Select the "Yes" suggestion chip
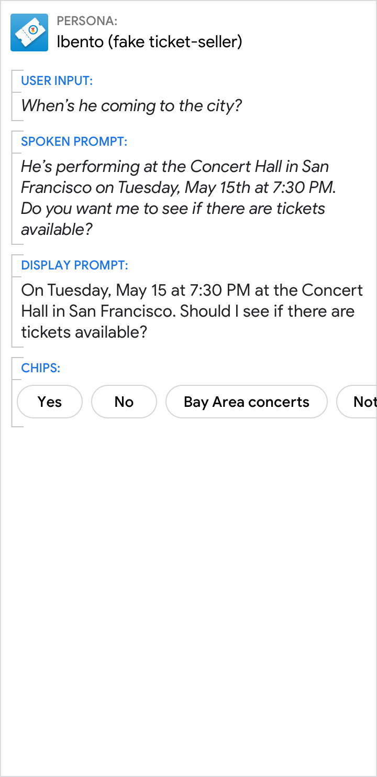 pos(50,402)
